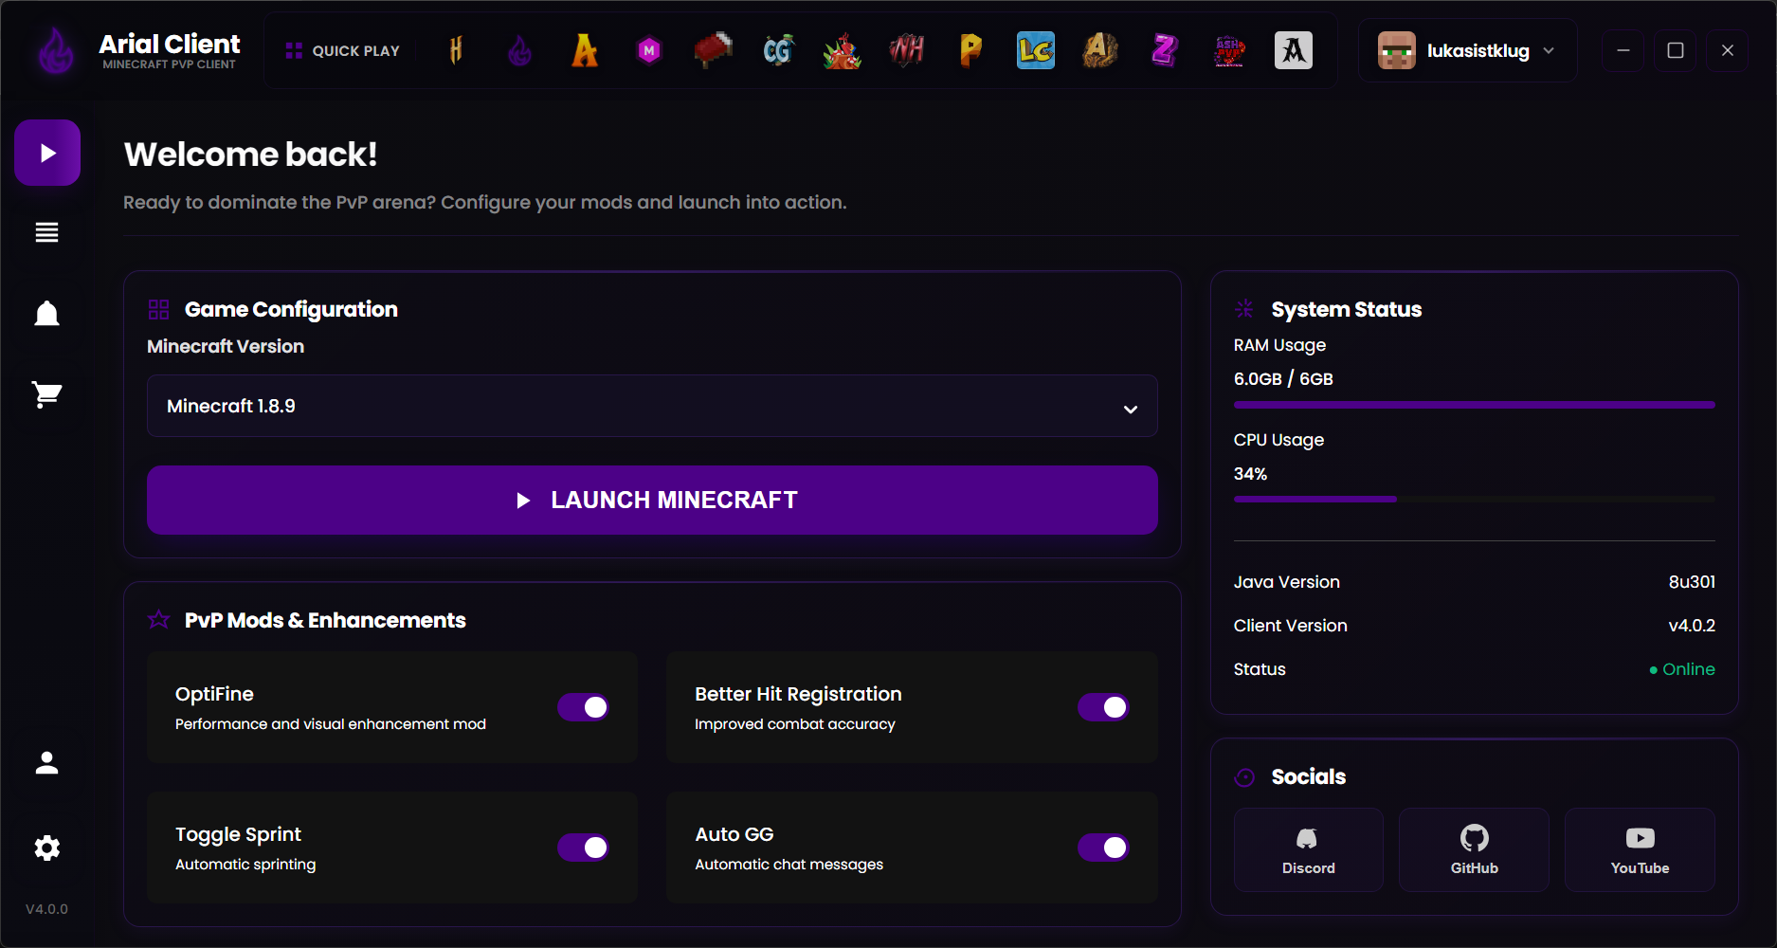Screen dimensions: 1777x948
Task: Click the Game Configuration grid icon
Action: (158, 309)
